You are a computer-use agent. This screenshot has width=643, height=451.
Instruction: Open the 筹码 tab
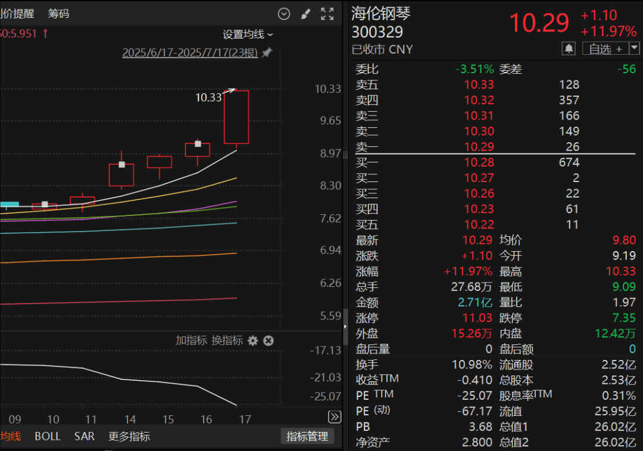tap(58, 14)
